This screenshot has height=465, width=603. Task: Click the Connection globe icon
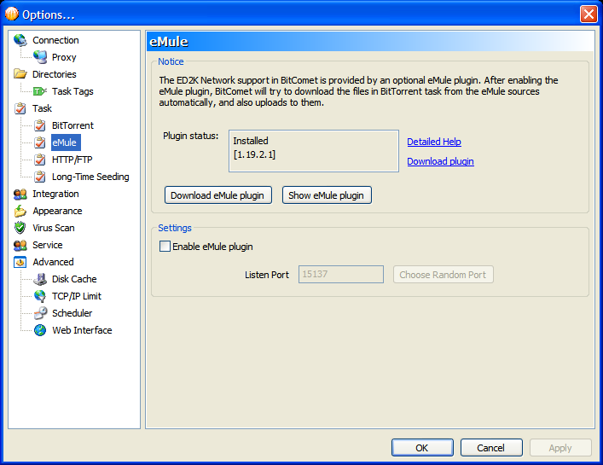click(x=20, y=40)
